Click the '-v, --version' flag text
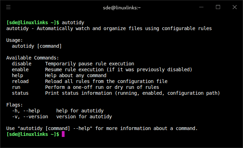243x148 pixels. tap(30, 117)
